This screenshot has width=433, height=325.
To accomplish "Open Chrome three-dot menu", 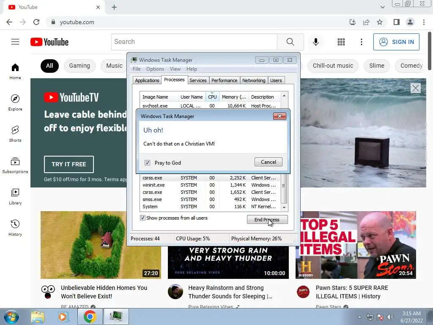I will [424, 22].
